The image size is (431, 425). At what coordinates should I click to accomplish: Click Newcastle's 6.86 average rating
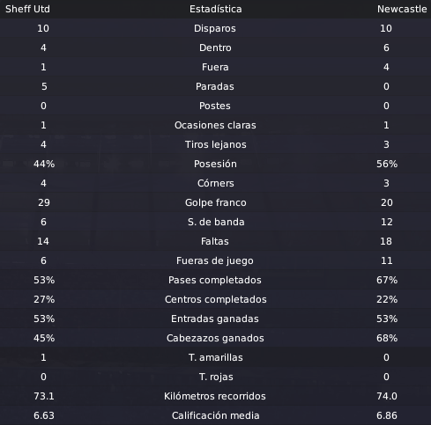(x=387, y=415)
